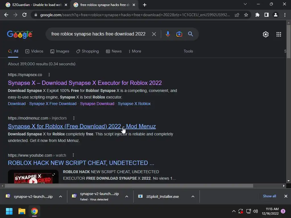Image resolution: width=291 pixels, height=218 pixels.
Task: Close the free roblox synapse hacks tab
Action: tap(134, 5)
